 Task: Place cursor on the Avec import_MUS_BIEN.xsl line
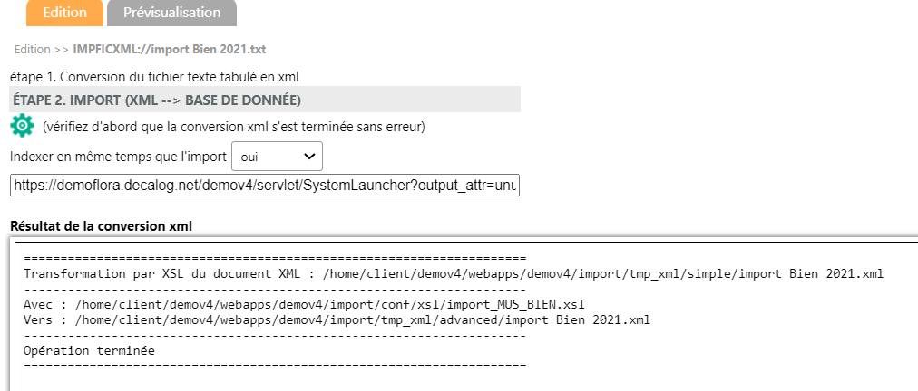pyautogui.click(x=305, y=304)
